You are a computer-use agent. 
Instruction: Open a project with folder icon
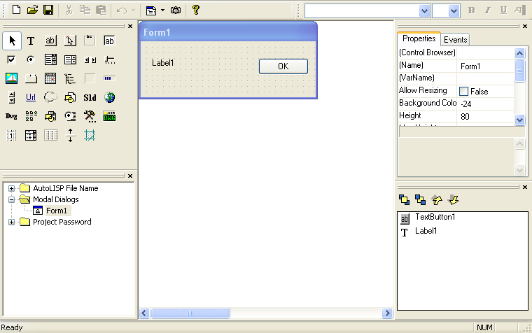(32, 10)
